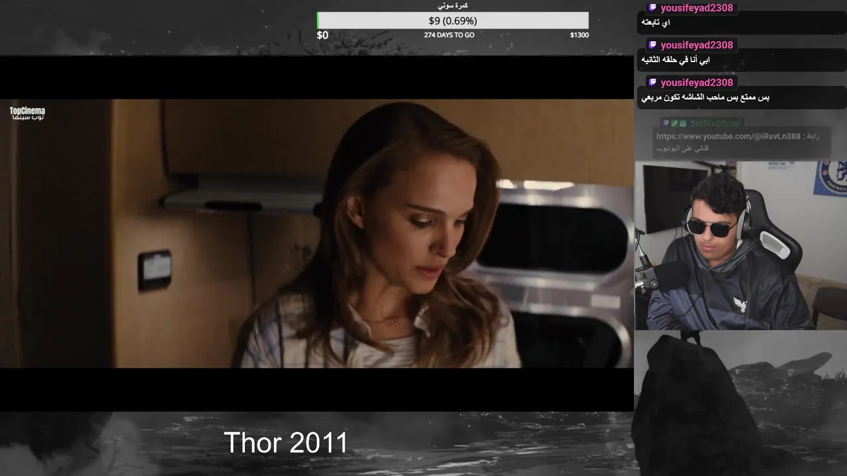Click the "$1300" goal target label

pyautogui.click(x=579, y=35)
